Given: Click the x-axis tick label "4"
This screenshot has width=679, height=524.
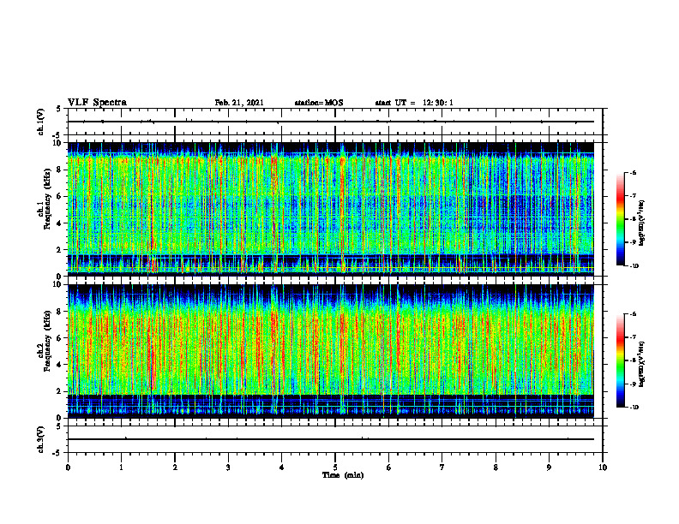Looking at the screenshot, I should coord(282,467).
